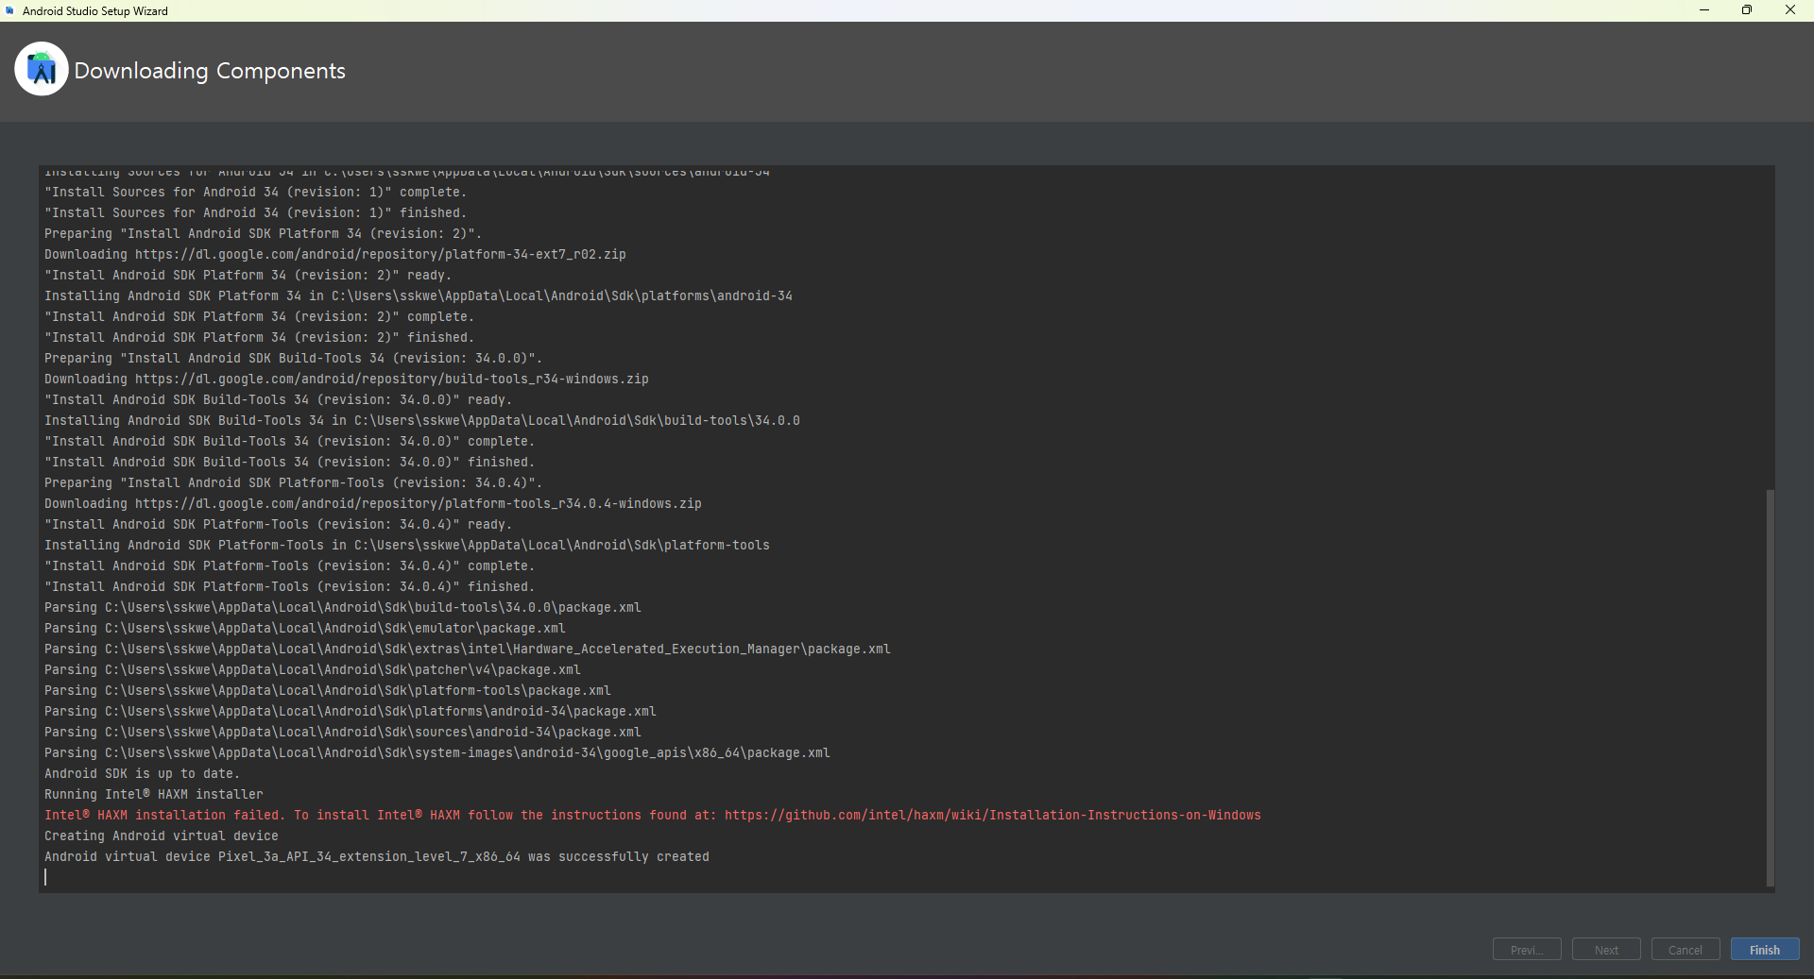
Task: Click "Install Android SDK Platform 34" finished line
Action: (260, 337)
